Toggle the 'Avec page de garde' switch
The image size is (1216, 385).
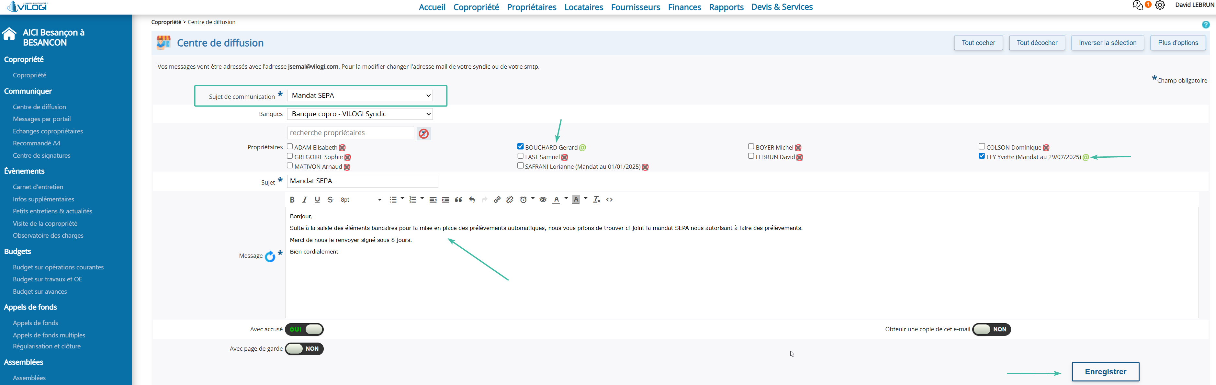[304, 349]
